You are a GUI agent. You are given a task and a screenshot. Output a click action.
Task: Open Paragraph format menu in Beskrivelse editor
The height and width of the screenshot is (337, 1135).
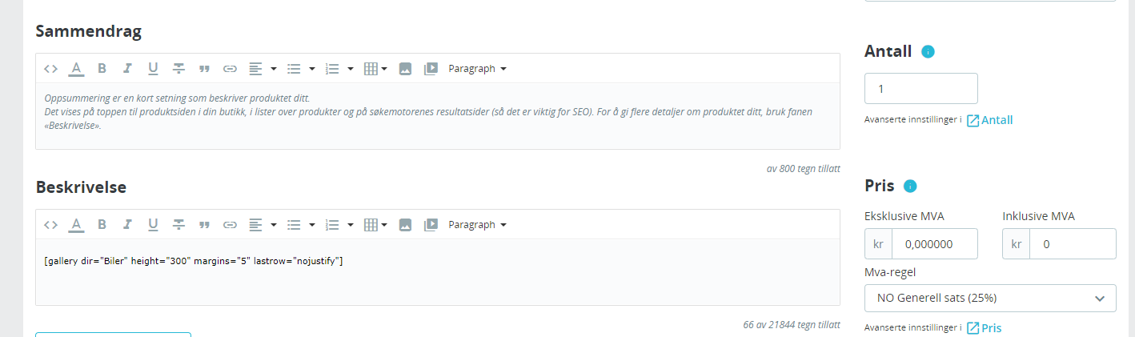477,225
